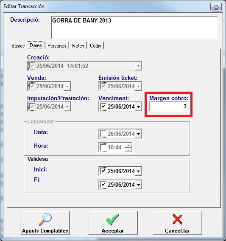Screen dimensions: 226x241
Task: Uncheck the Validesa Fi checkbox
Action: [103, 185]
